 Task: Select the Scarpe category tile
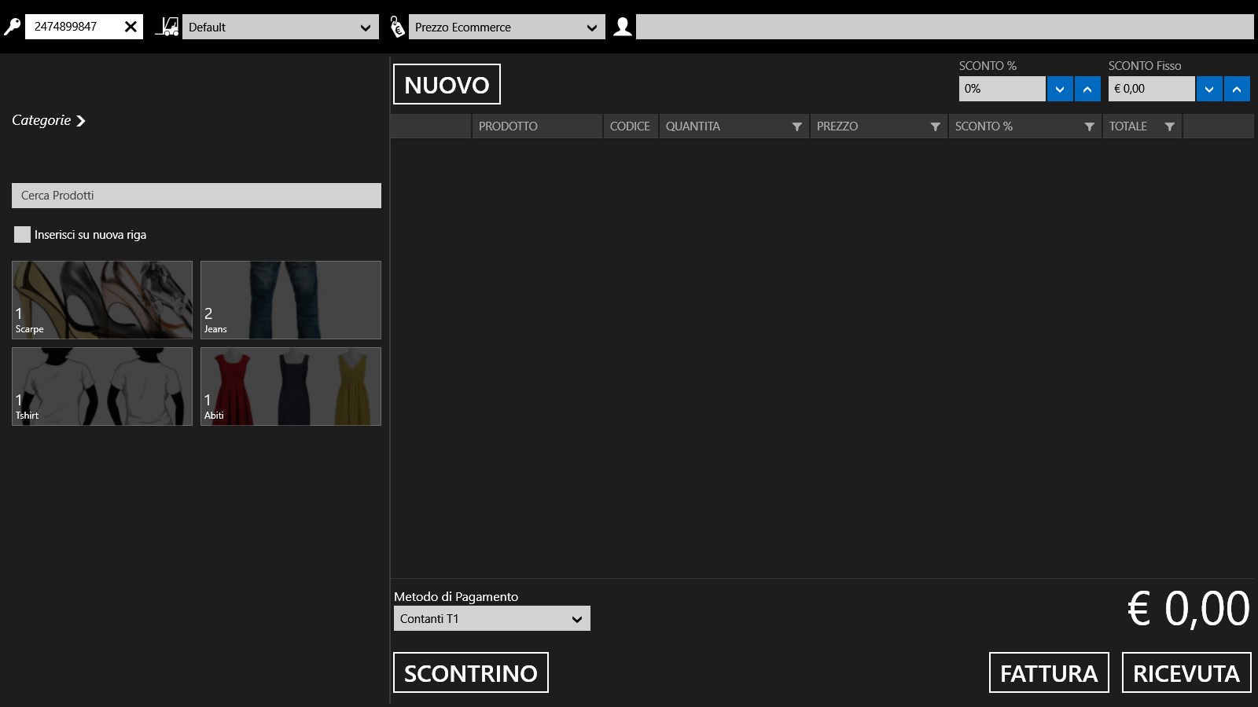tap(102, 300)
